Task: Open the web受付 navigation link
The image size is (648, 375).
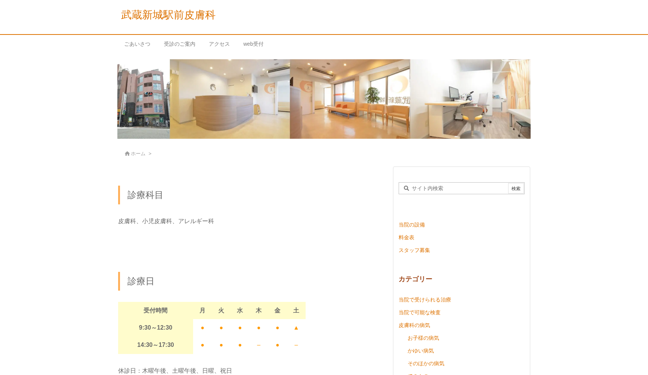Action: click(253, 44)
